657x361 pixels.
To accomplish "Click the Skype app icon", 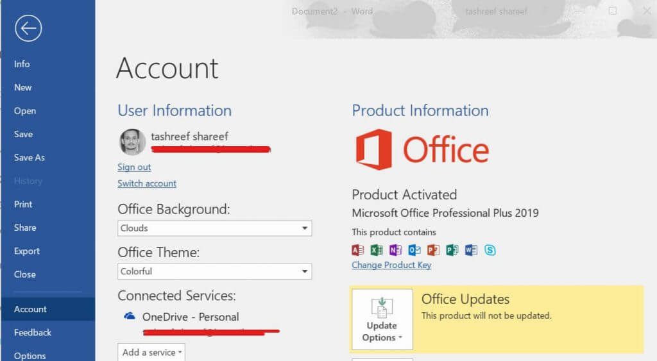I will (490, 250).
